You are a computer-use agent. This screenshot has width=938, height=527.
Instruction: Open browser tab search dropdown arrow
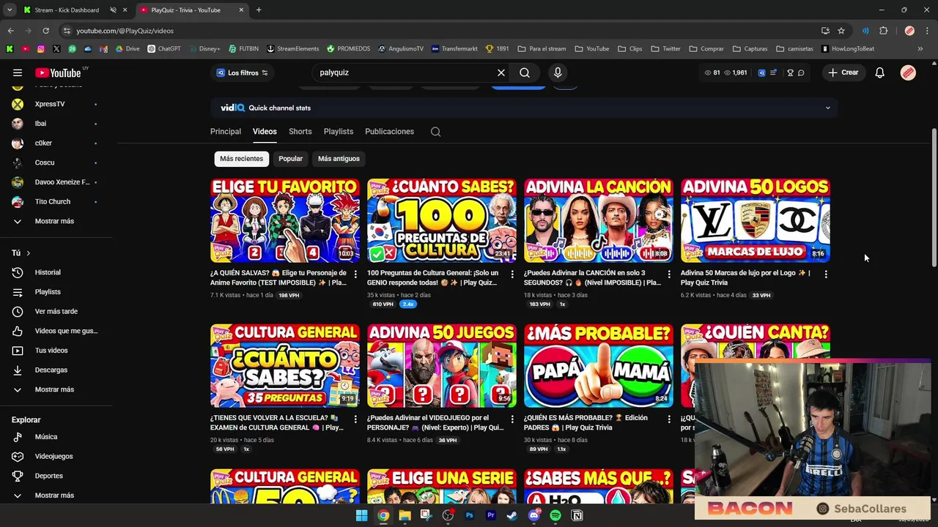9,10
